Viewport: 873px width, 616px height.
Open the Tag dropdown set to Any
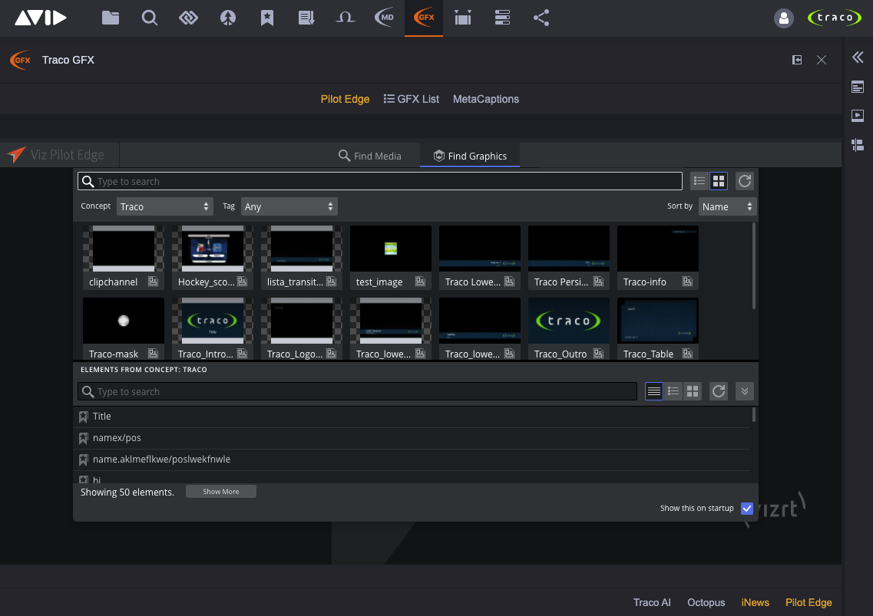(x=289, y=206)
